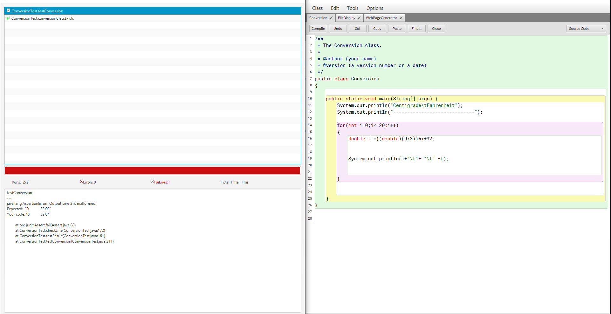The width and height of the screenshot is (611, 314).
Task: Click the red test result progress bar
Action: point(153,171)
